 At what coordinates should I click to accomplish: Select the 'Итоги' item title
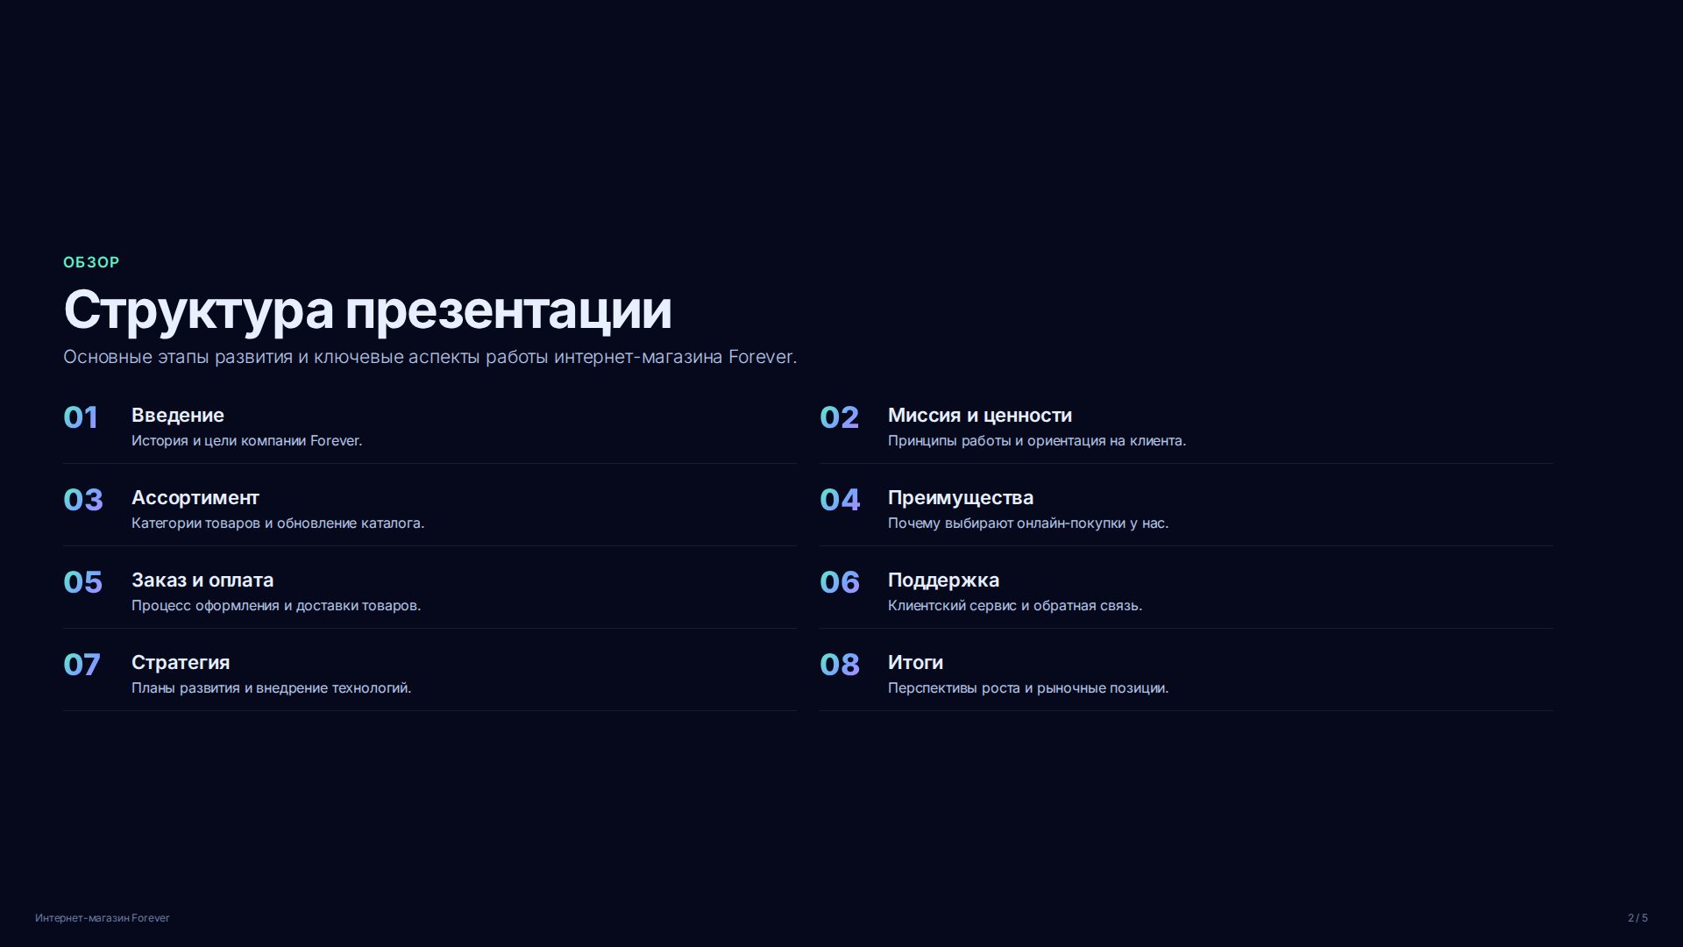(915, 663)
